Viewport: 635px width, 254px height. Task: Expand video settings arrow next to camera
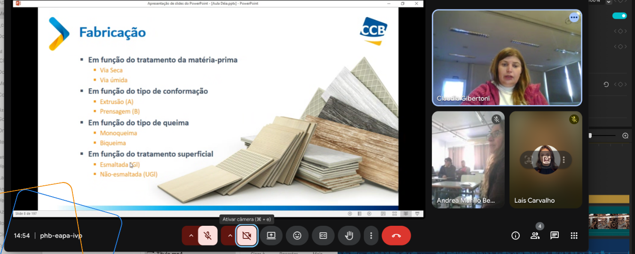click(230, 236)
